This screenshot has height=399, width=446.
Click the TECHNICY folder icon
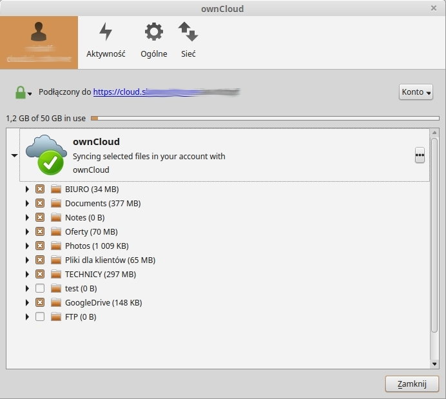[56, 274]
